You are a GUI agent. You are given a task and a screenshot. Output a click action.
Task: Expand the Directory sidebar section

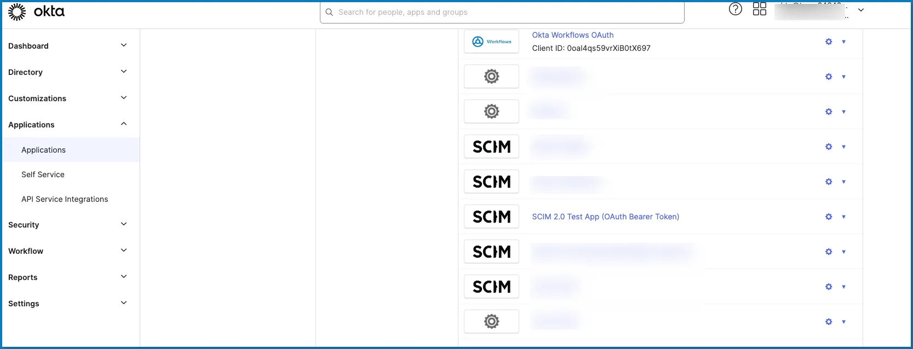[124, 72]
